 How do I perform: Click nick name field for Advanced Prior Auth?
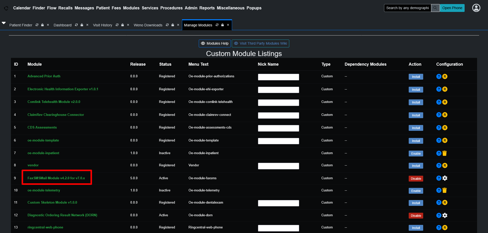(x=278, y=77)
